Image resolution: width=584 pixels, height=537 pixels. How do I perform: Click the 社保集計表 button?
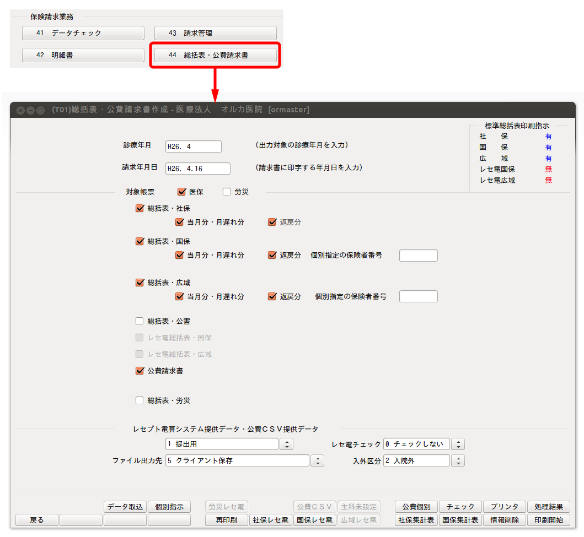416,520
